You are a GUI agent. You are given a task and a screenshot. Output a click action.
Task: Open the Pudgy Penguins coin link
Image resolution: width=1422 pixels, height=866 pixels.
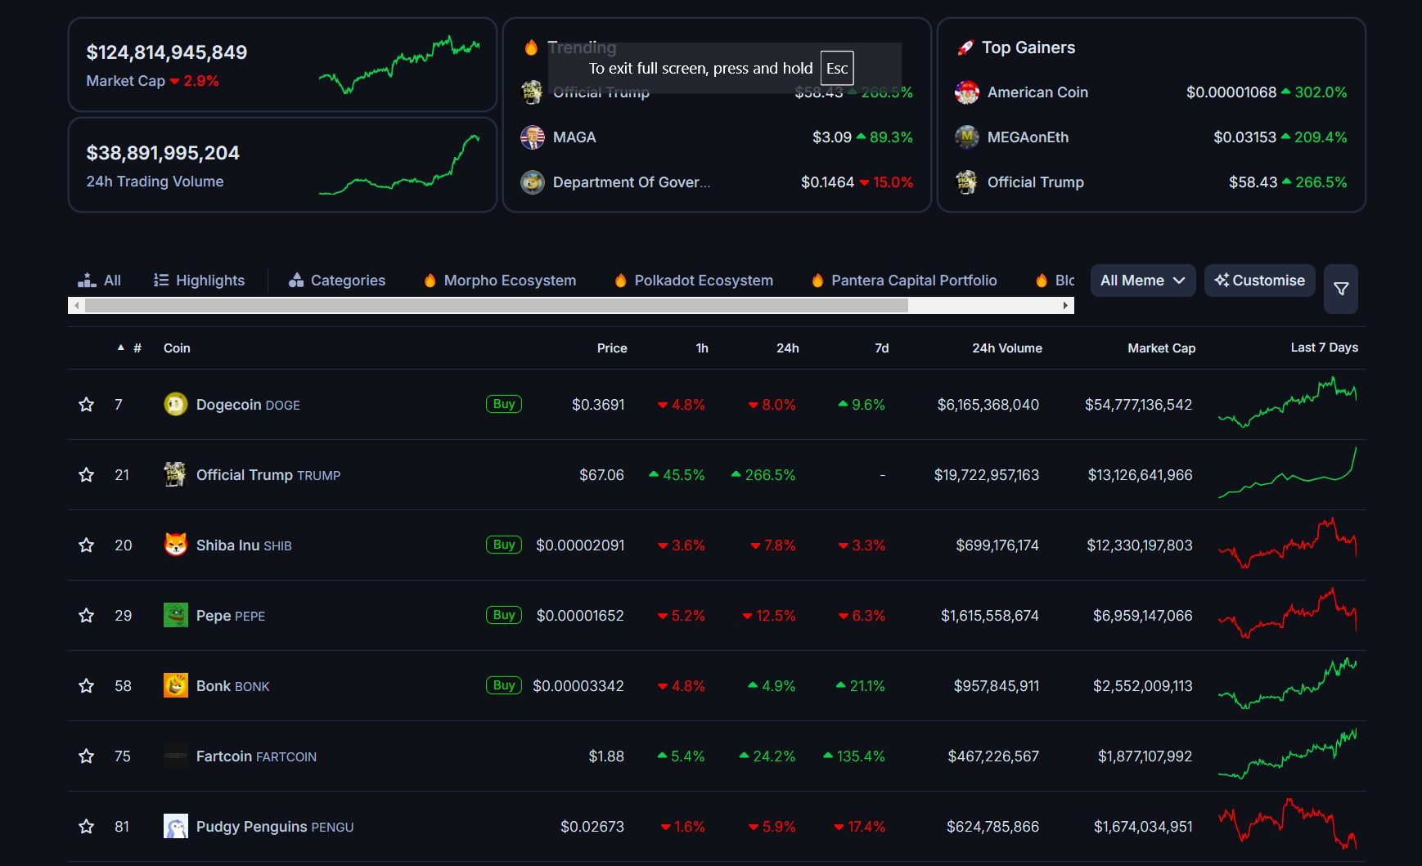point(275,827)
